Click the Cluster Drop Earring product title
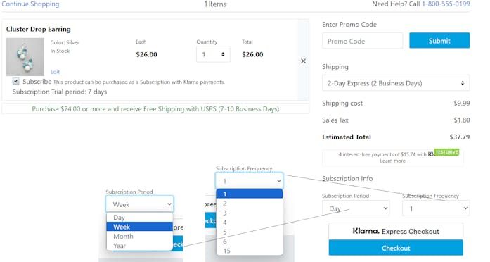Screen dimensions: 490x262 tap(39, 29)
